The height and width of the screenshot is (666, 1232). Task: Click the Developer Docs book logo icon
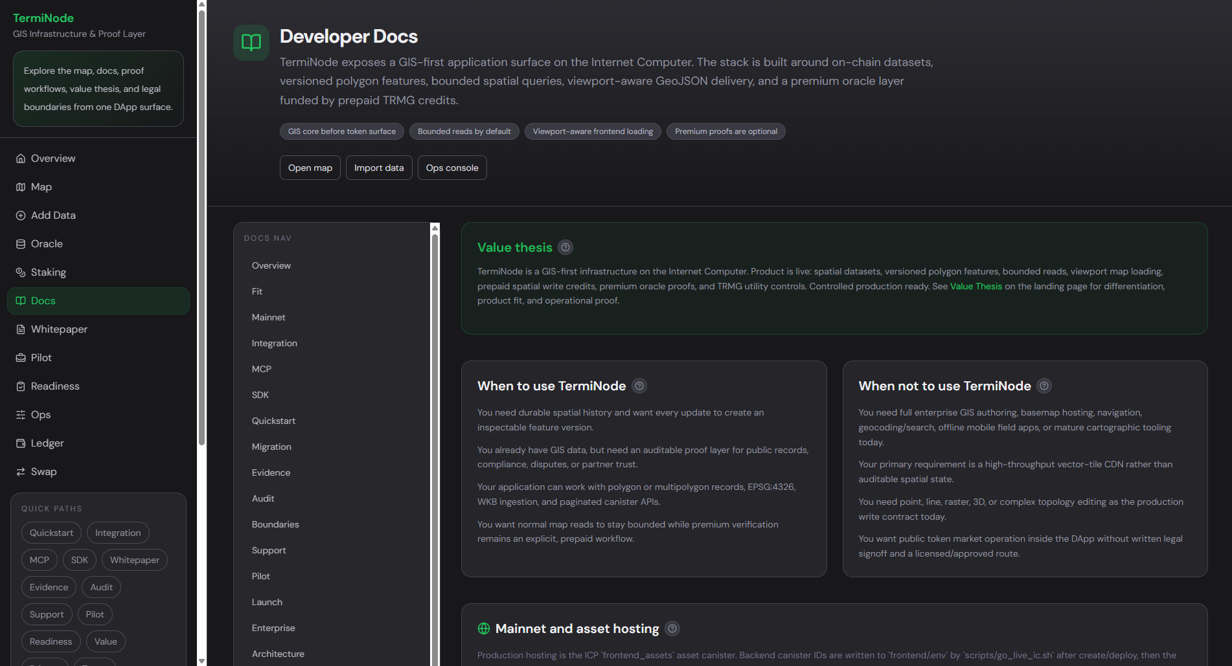click(x=251, y=43)
